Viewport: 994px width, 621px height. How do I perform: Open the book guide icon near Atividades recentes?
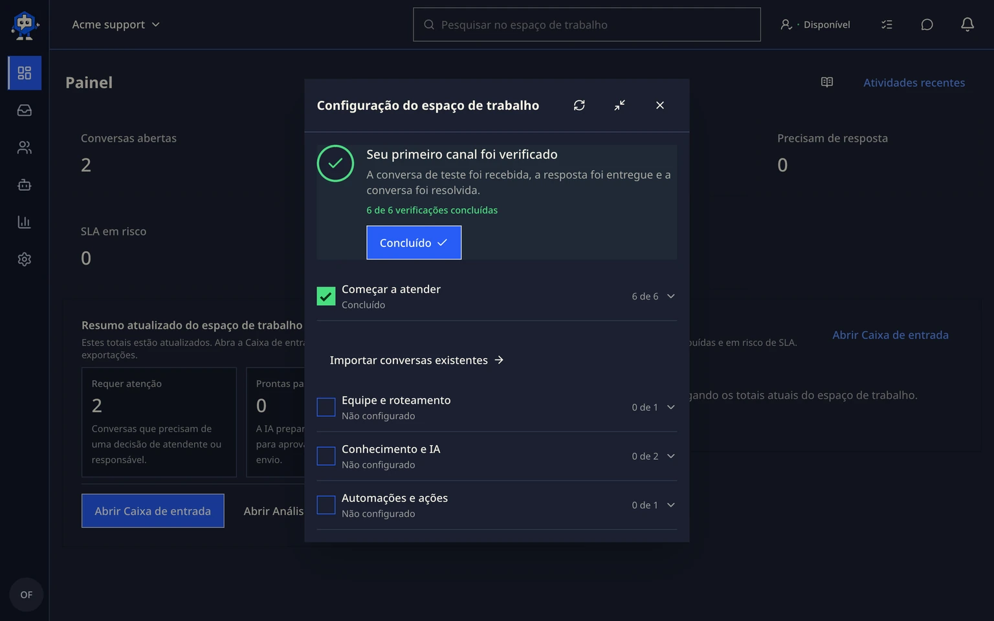827,82
